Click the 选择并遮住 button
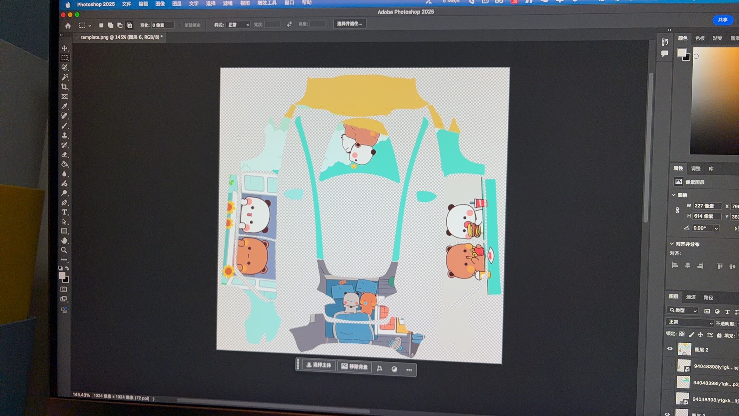The height and width of the screenshot is (416, 739). click(349, 24)
